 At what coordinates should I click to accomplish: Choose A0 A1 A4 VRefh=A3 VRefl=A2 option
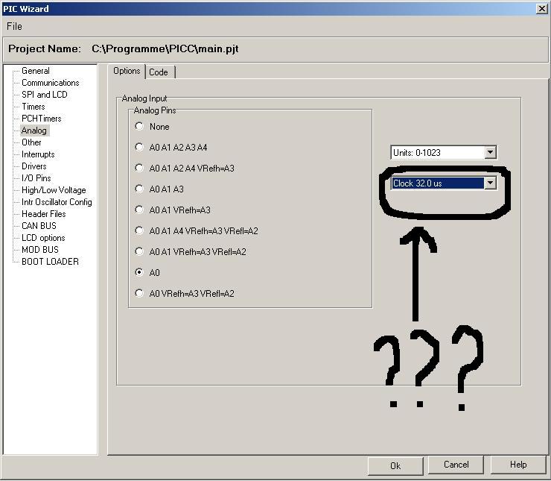point(139,230)
